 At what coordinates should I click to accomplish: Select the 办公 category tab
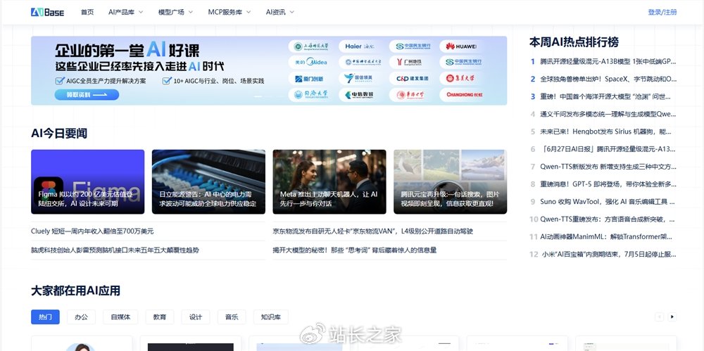pyautogui.click(x=81, y=317)
